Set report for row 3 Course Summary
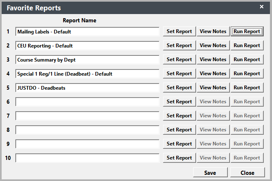Screen dimensions: 272x181 pos(179,60)
